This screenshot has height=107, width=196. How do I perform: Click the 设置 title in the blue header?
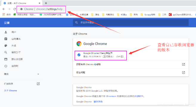[x=7, y=23]
